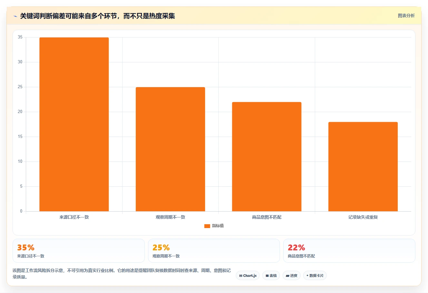Click the 来源口径不一致 caption under 35%
428x293 pixels.
31,256
